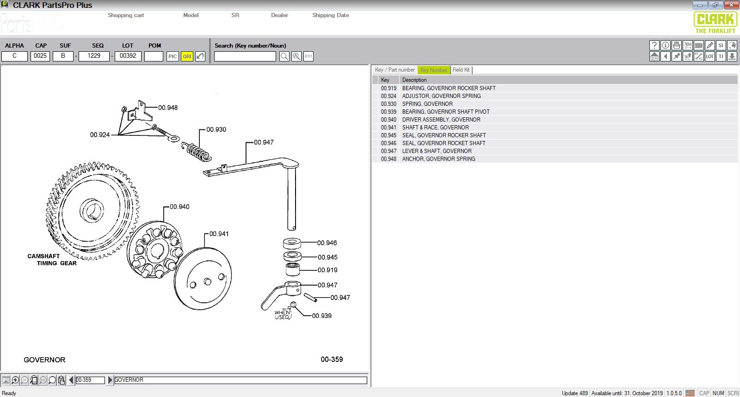Click the home icon in the toolbar
Screen dimensions: 740x397
tap(654, 56)
